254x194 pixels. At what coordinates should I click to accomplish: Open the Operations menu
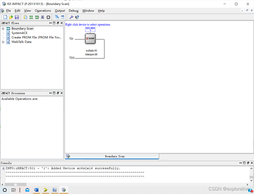pyautogui.click(x=43, y=11)
